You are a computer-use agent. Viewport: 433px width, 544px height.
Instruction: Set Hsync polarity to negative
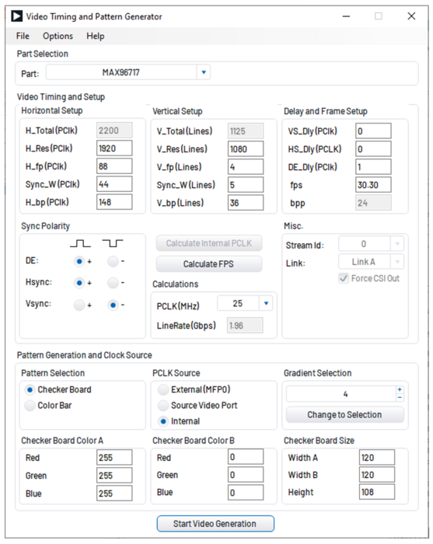[113, 283]
